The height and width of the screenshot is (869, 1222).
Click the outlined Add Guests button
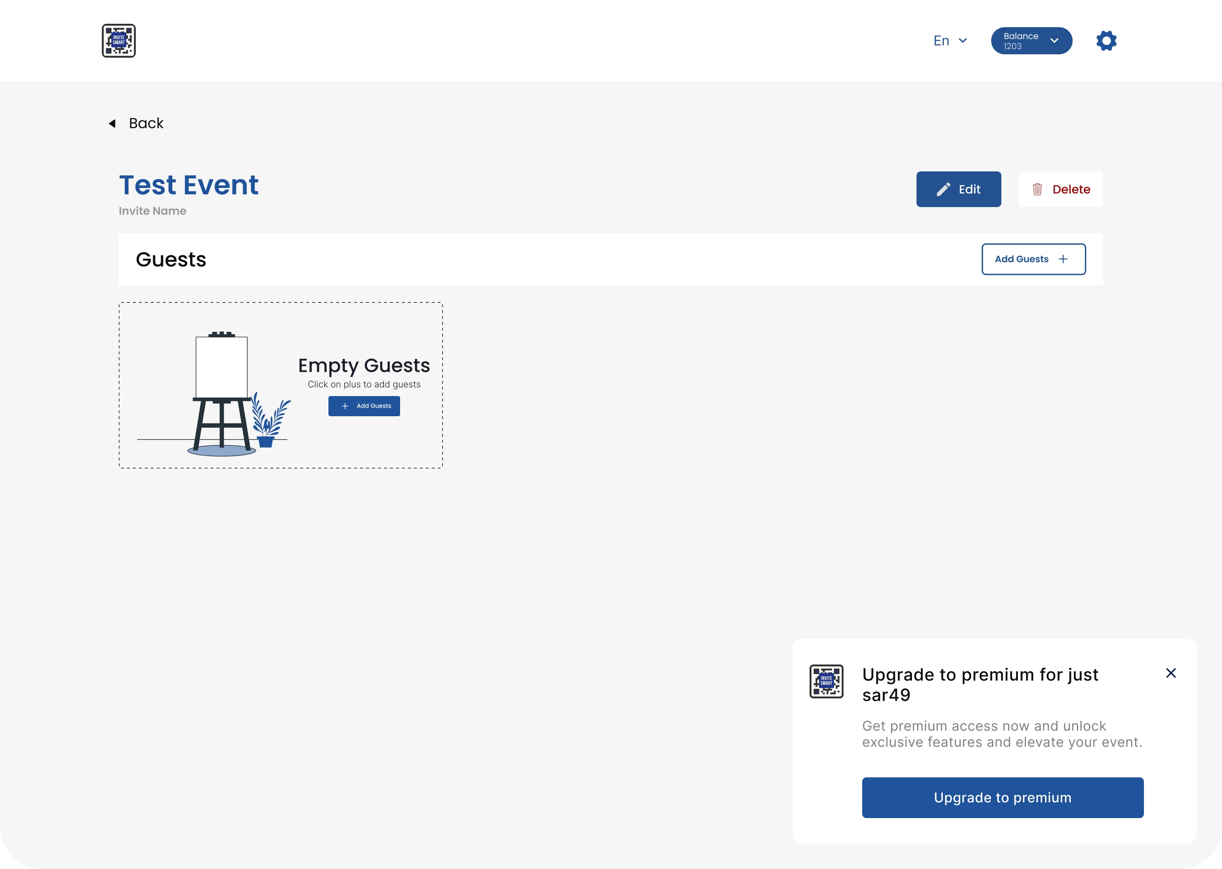pos(1033,259)
